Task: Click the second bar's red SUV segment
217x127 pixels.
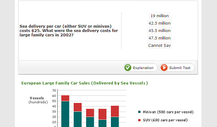Action: click(x=77, y=107)
